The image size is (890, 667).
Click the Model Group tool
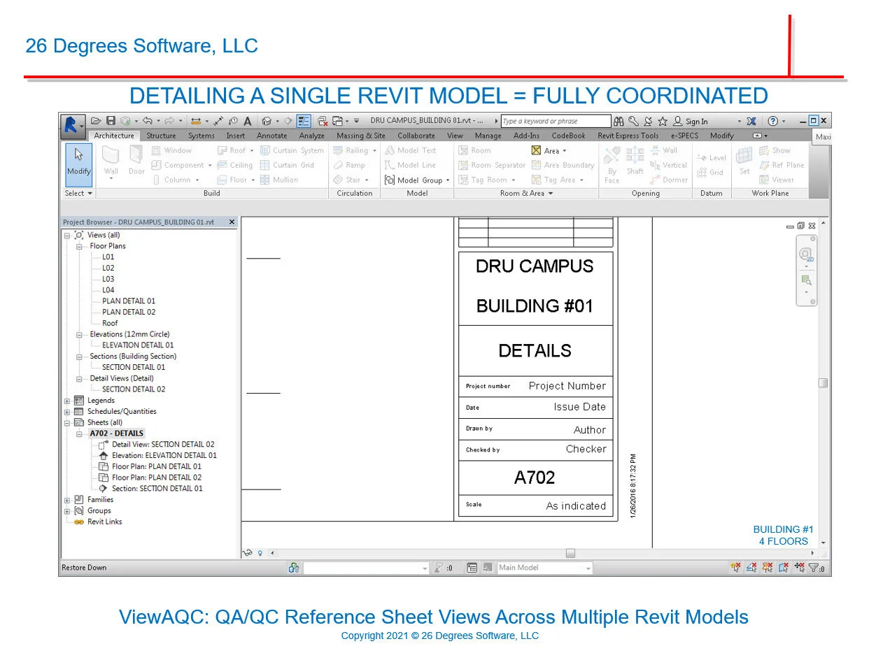point(414,180)
